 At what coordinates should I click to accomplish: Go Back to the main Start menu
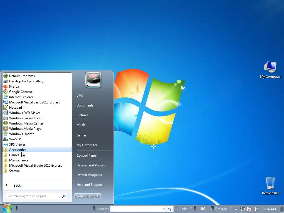[x=37, y=185]
